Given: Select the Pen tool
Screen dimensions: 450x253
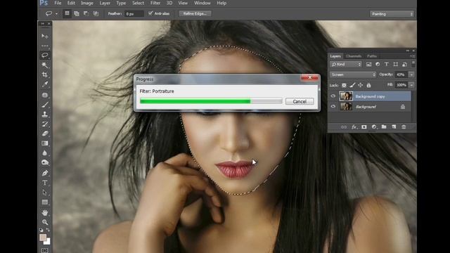Looking at the screenshot, I should [45, 173].
